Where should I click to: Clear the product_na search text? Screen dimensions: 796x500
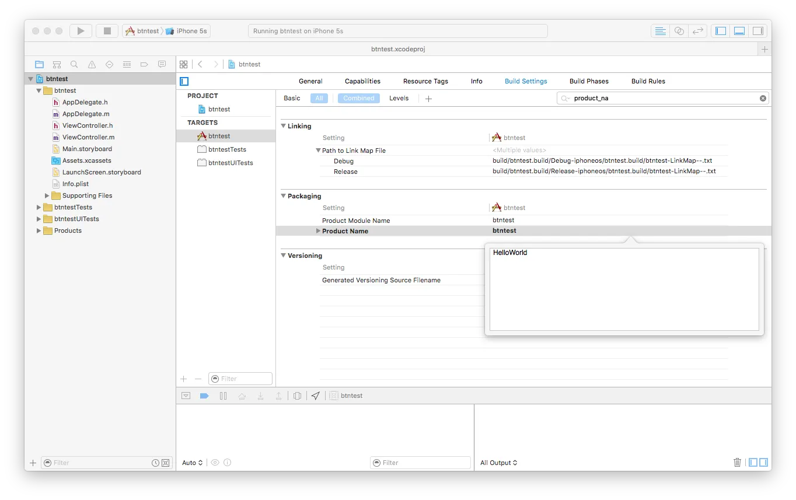click(763, 99)
